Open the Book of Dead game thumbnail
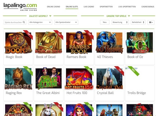Viewport: 156px width, 116px height. (49, 42)
